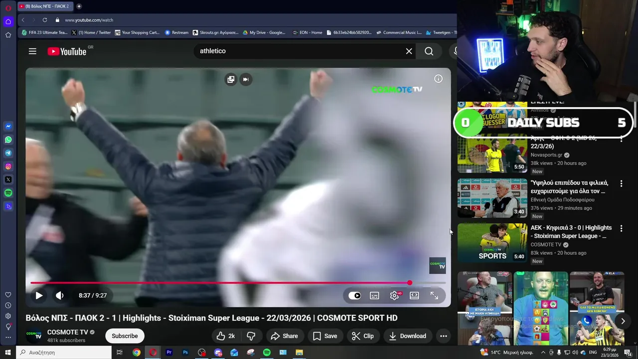Open more actions menu beside Download
Viewport: 638px width, 359px height.
click(443, 336)
